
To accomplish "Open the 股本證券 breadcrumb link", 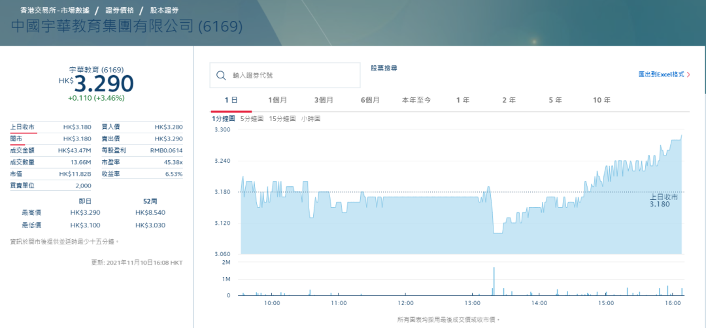I will (164, 9).
